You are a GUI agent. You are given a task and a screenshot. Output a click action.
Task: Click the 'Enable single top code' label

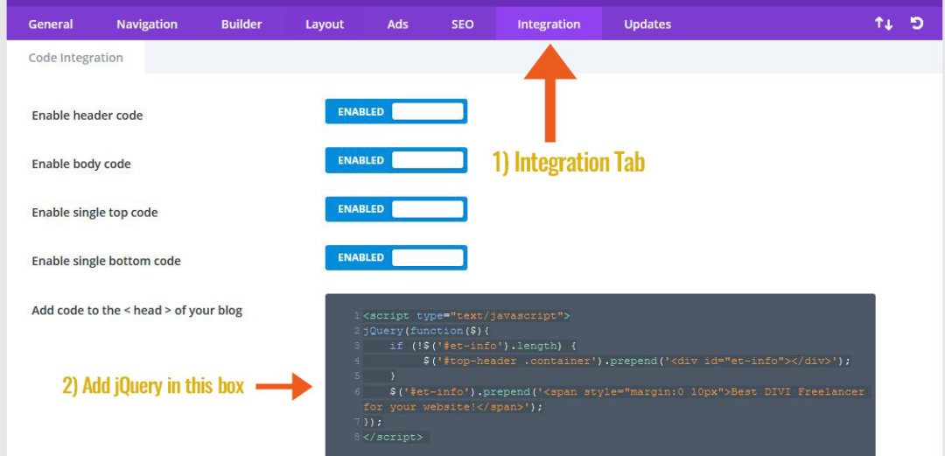(x=94, y=213)
